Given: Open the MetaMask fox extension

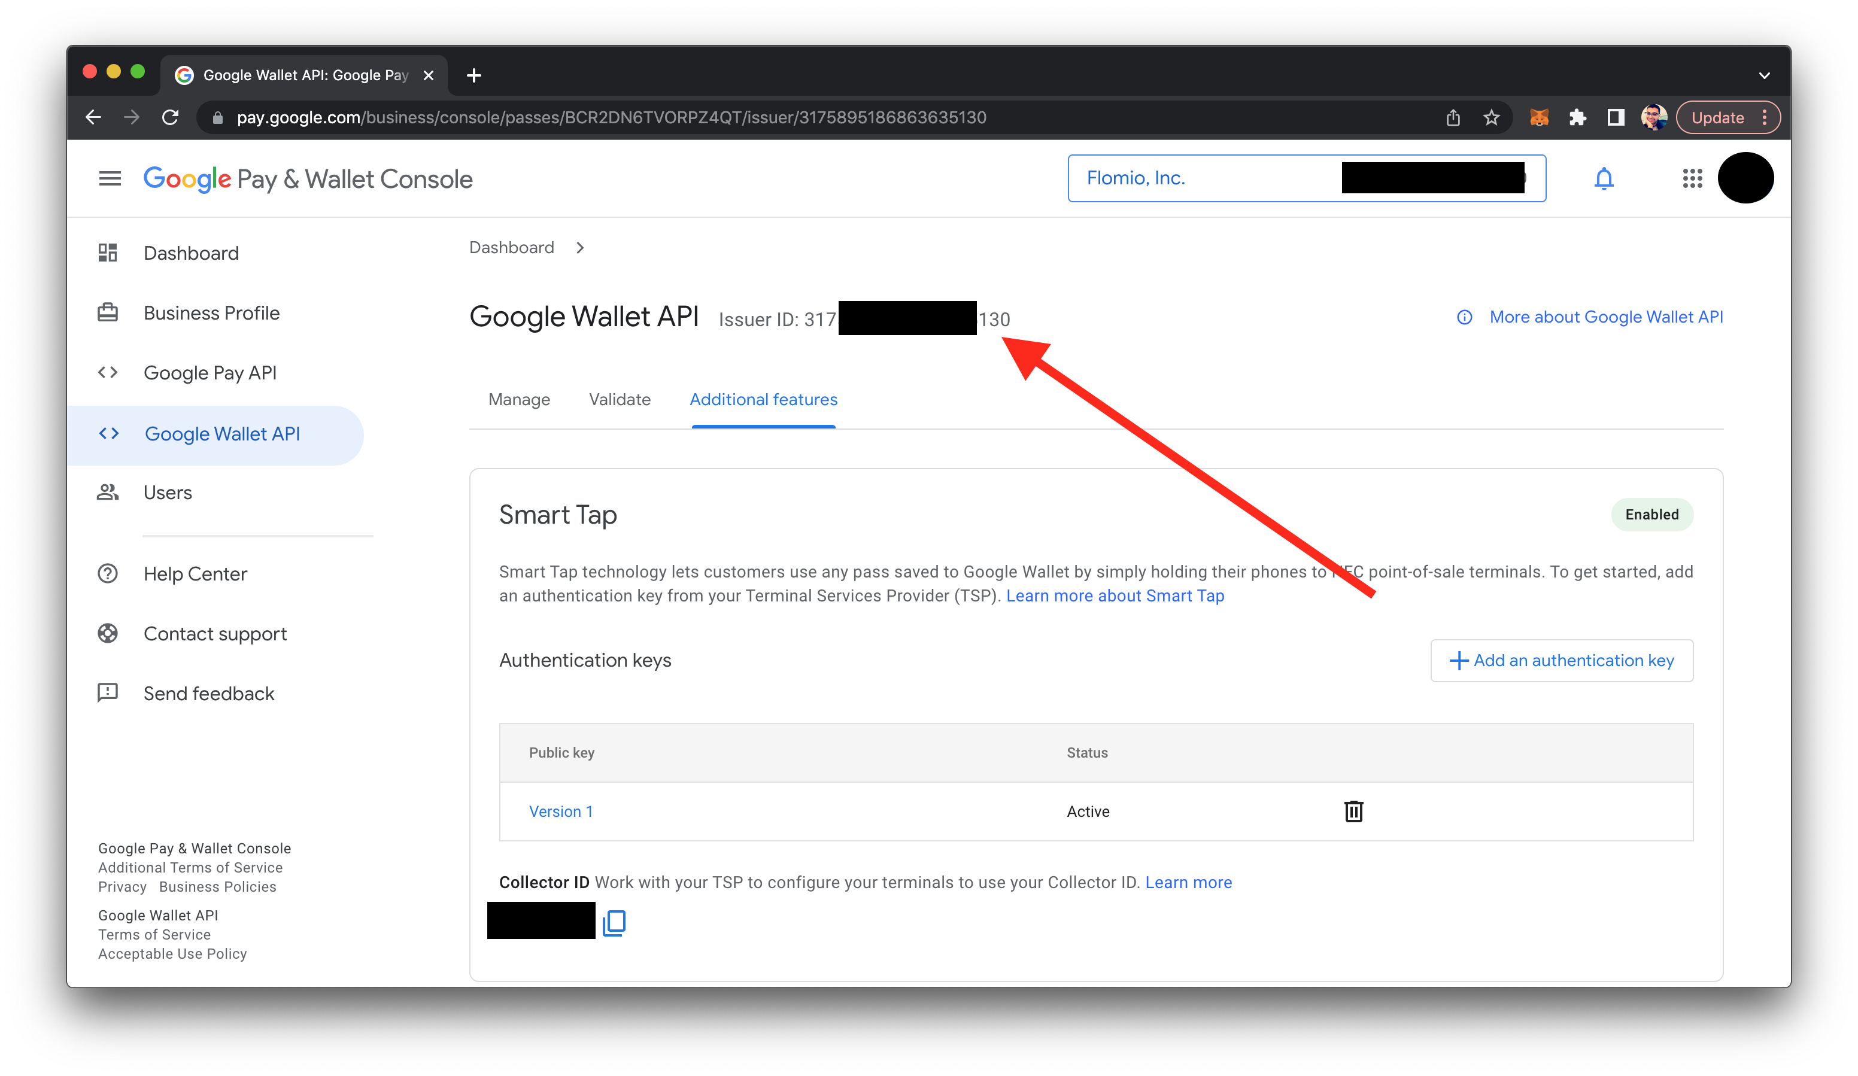Looking at the screenshot, I should click(x=1539, y=118).
